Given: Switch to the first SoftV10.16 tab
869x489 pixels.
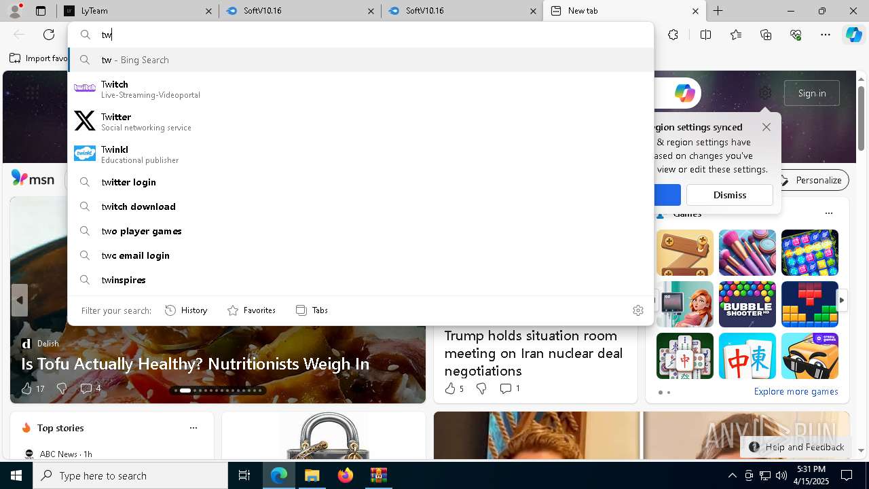Looking at the screenshot, I should point(300,11).
